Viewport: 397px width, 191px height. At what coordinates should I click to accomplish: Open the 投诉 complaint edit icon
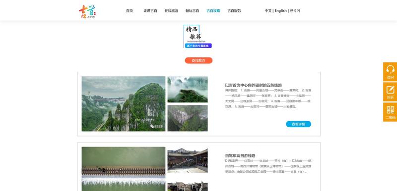click(390, 92)
